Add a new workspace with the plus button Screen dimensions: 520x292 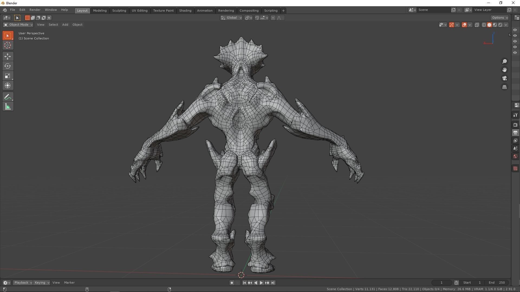283,11
